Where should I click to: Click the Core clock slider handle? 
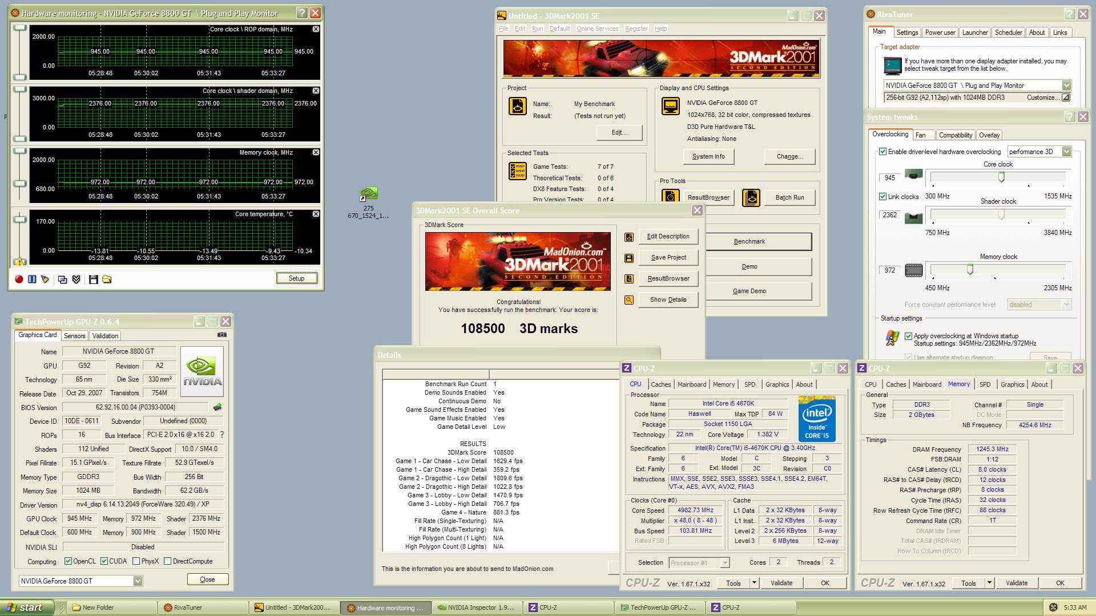click(x=1001, y=177)
